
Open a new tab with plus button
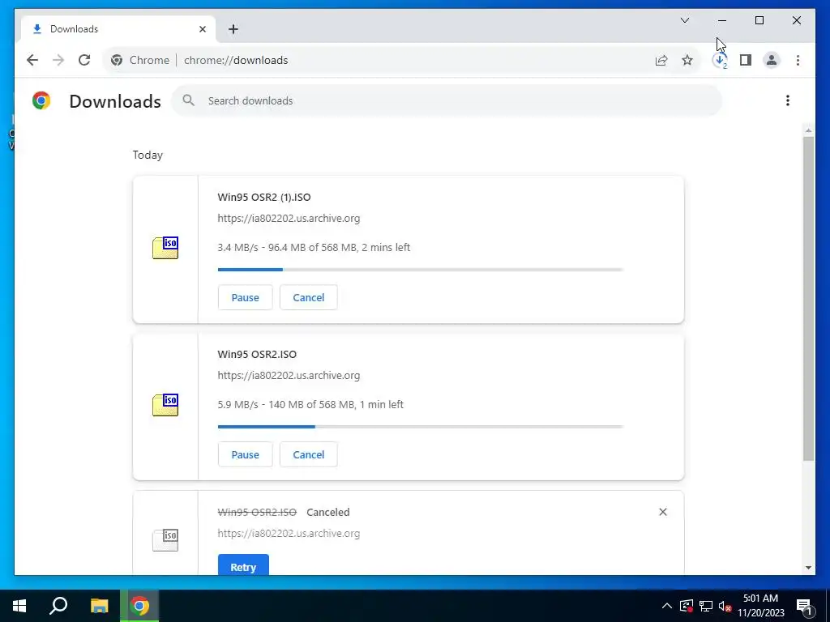(233, 29)
